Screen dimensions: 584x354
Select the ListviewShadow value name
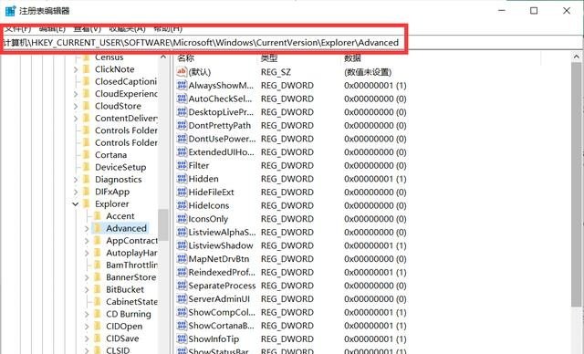pos(221,245)
